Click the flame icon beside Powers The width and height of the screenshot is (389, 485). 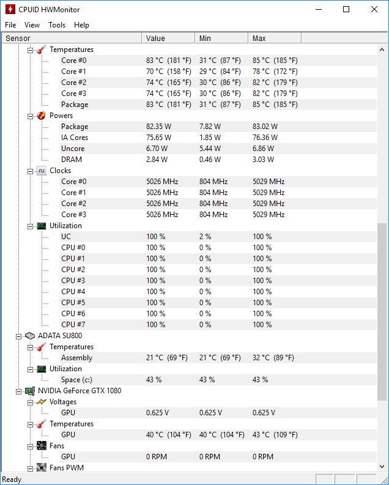(42, 116)
